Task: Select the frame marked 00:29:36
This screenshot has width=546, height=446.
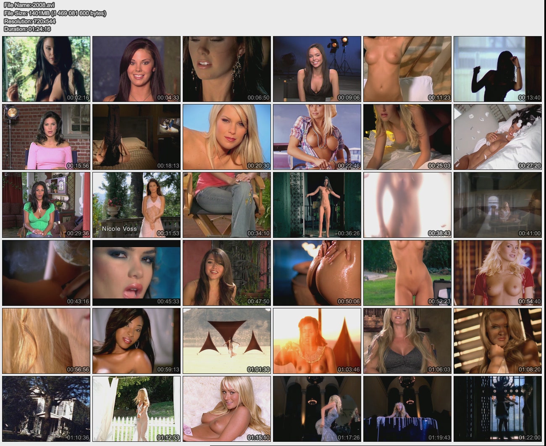Action: [x=46, y=205]
